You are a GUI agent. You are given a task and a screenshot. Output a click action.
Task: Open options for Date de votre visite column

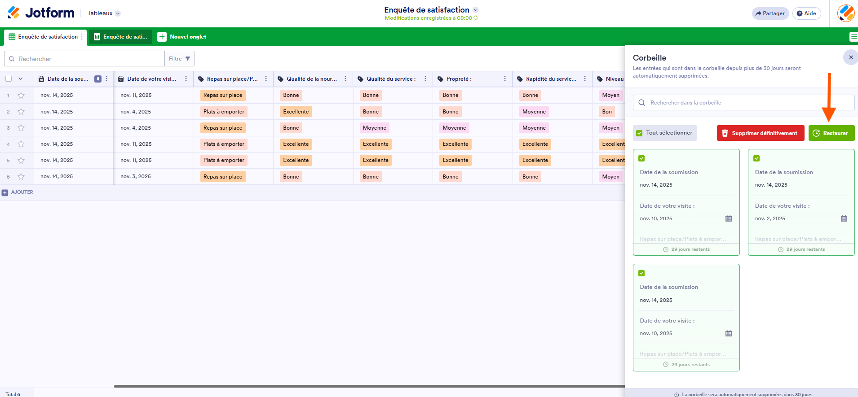(x=186, y=79)
